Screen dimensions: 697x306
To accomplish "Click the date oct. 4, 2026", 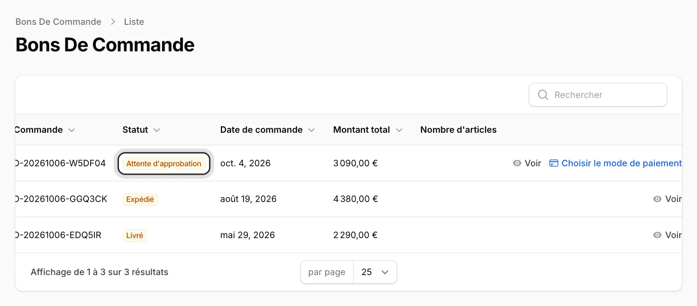I will (x=245, y=163).
